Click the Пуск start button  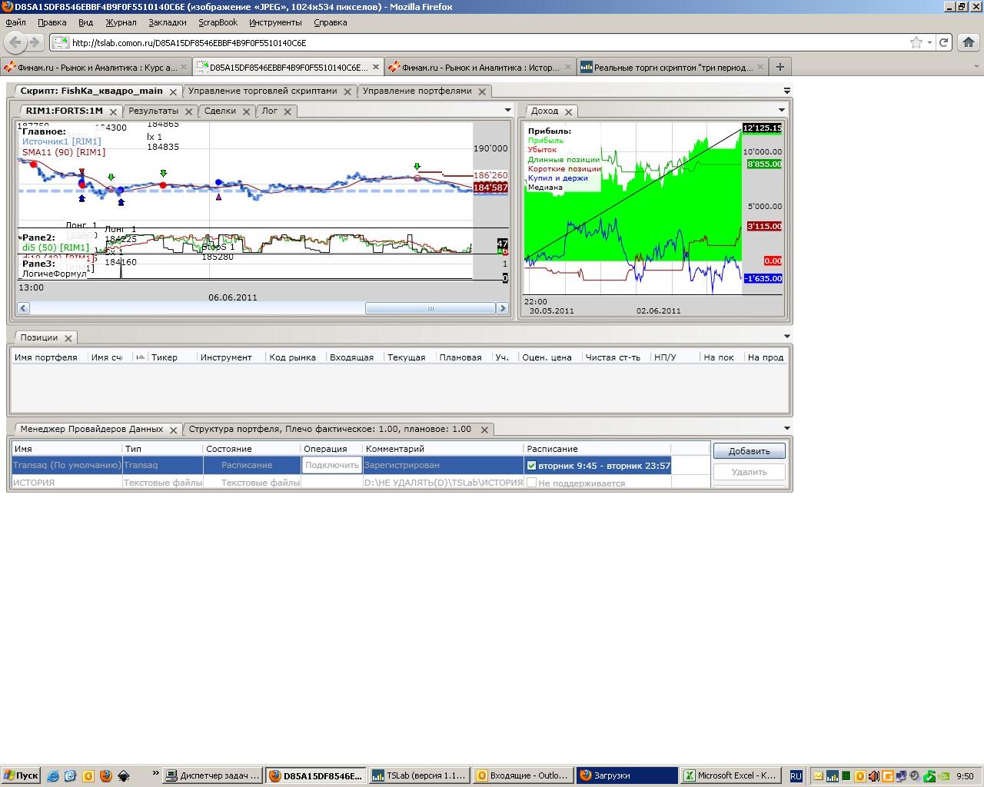tap(21, 775)
